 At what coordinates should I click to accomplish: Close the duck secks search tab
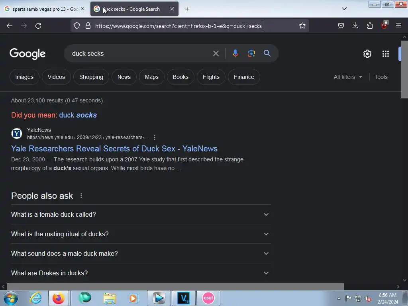click(x=172, y=9)
